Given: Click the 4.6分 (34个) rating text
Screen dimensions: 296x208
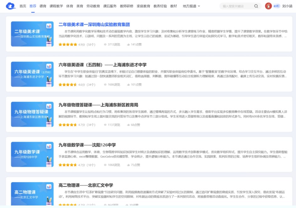Looking at the screenshot, I should pos(87,85).
